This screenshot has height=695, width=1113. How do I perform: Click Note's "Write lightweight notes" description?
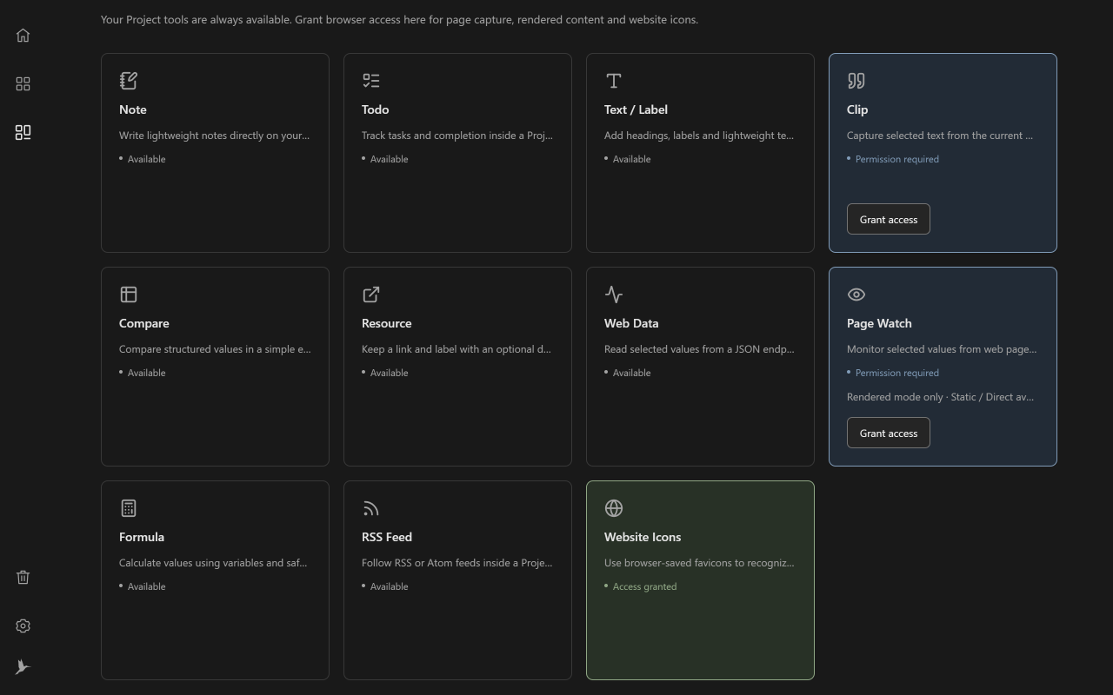(x=214, y=136)
